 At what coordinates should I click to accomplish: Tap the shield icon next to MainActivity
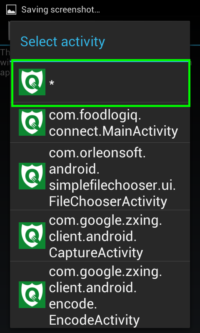pos(32,122)
